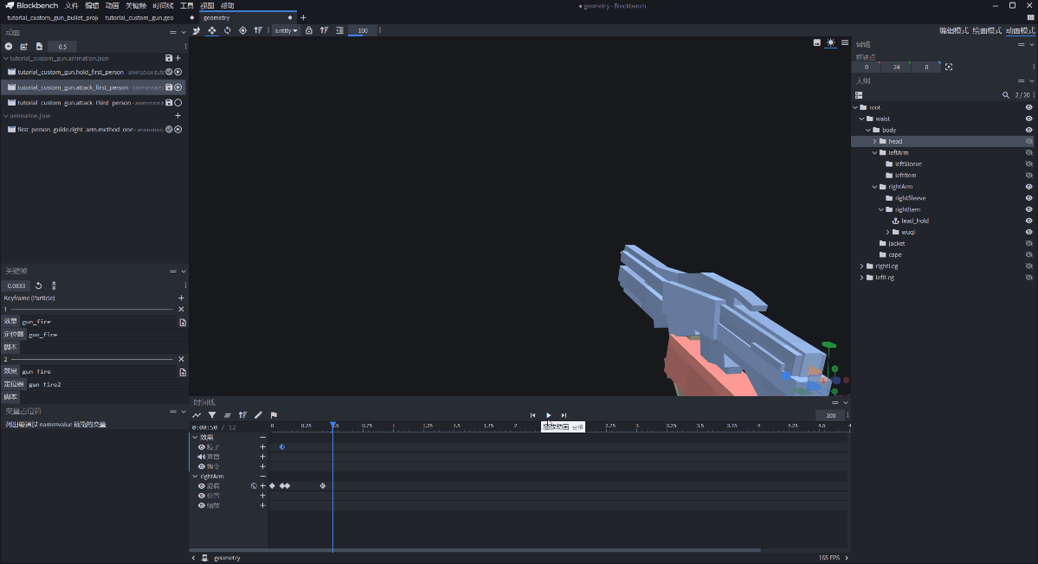The image size is (1038, 564).
Task: Select the Rotate tool in the toolbar
Action: (x=227, y=30)
